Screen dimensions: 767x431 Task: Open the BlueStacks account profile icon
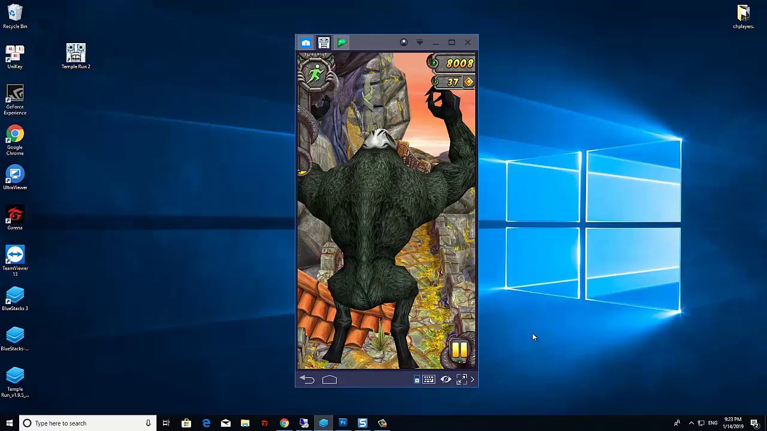click(x=403, y=43)
